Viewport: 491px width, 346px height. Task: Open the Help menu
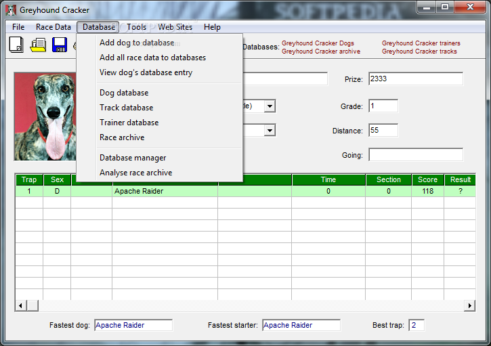tap(212, 27)
